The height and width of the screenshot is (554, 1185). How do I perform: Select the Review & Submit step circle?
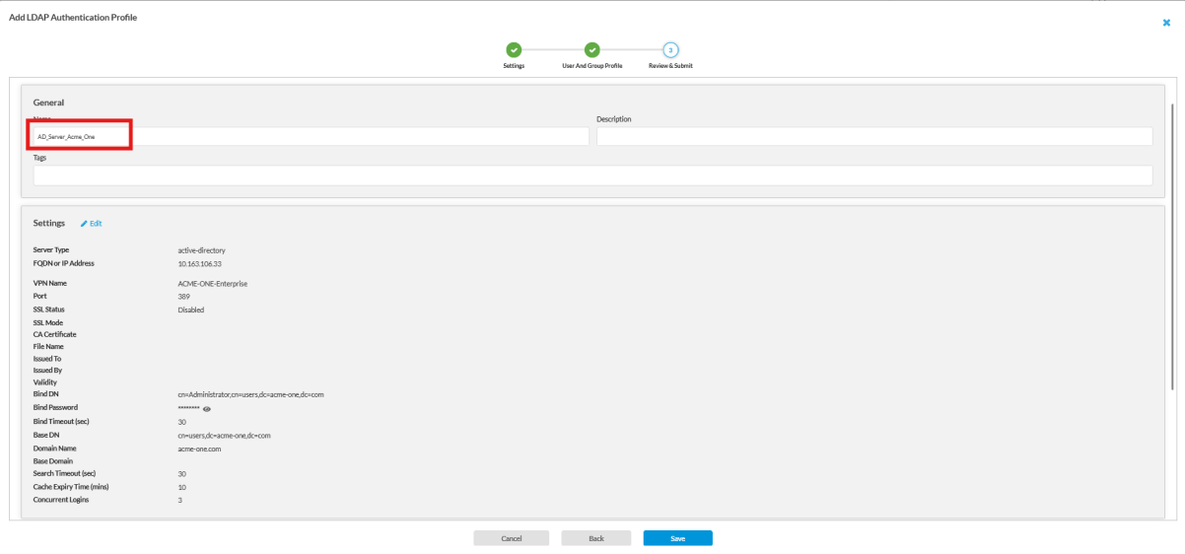pyautogui.click(x=670, y=49)
